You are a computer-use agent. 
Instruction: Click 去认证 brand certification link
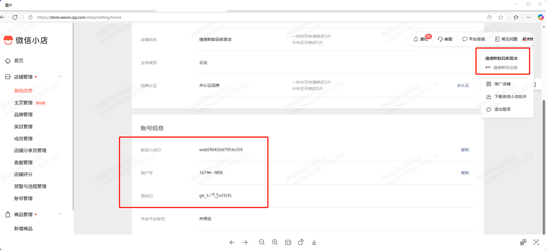463,85
